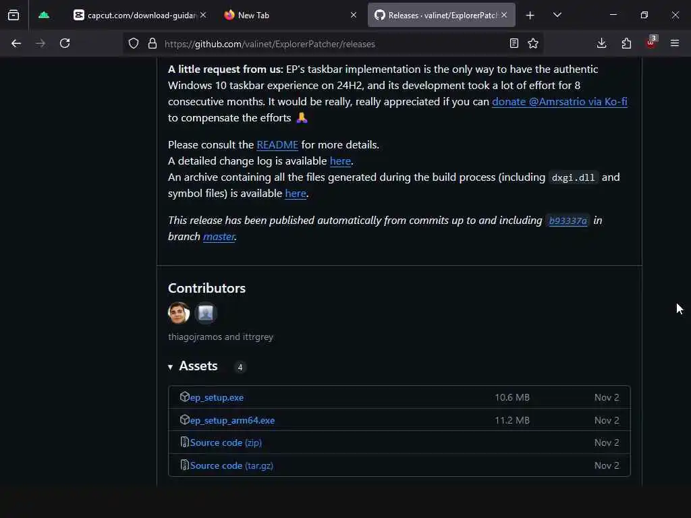
Task: Minimize the Firefox window
Action: pos(613,15)
